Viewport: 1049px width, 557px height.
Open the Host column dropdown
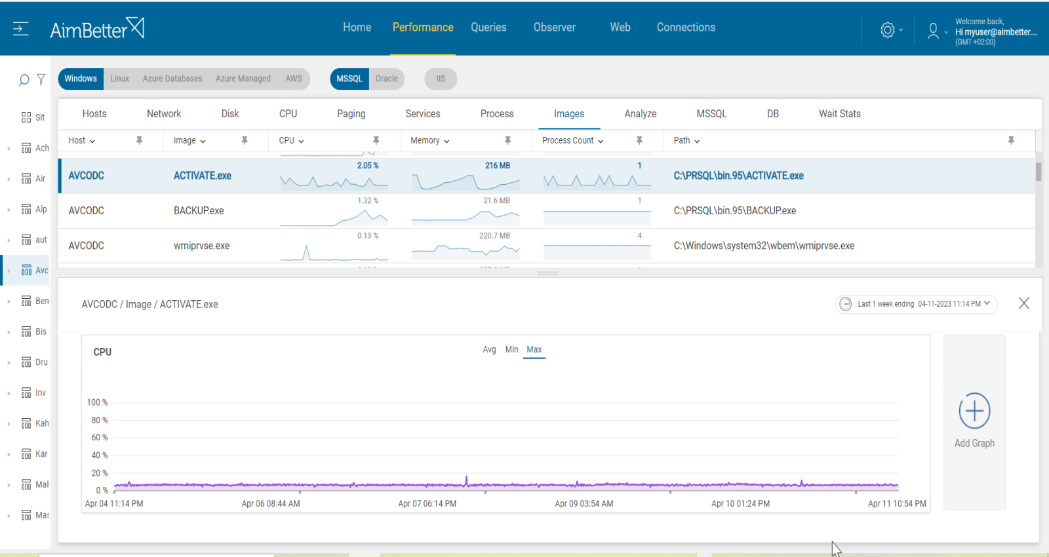click(92, 142)
